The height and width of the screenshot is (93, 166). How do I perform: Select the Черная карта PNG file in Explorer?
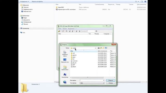[x=66, y=9]
